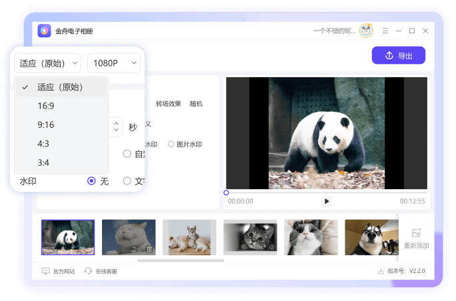Select the cat with dog thumbnail
Screen dimensions: 456x301
[x=189, y=237]
